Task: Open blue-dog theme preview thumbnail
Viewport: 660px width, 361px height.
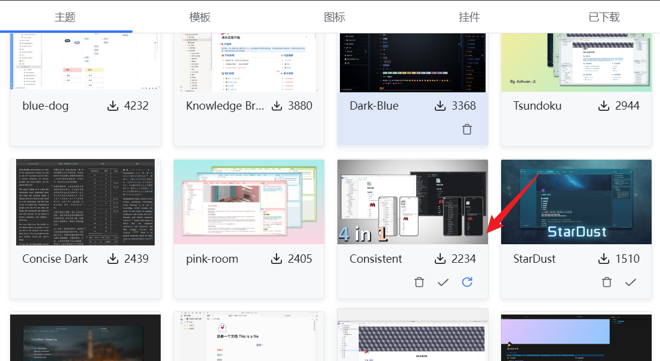Action: tap(85, 61)
